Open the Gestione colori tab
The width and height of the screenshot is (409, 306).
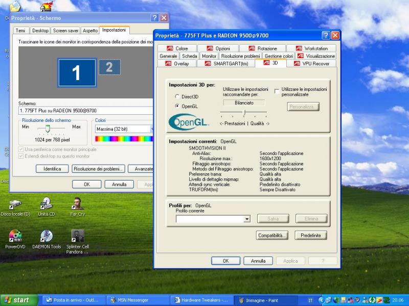coord(279,56)
